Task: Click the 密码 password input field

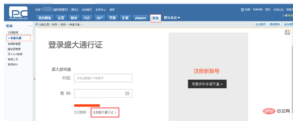Action: pos(103,93)
